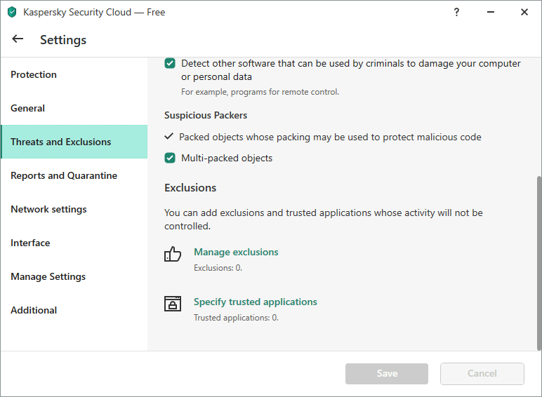Minimize the Kaspersky window

point(491,12)
